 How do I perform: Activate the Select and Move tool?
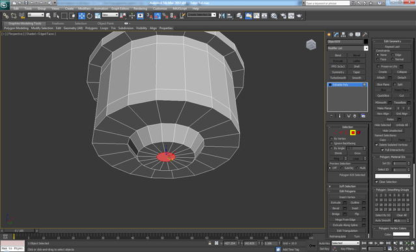[x=82, y=16]
